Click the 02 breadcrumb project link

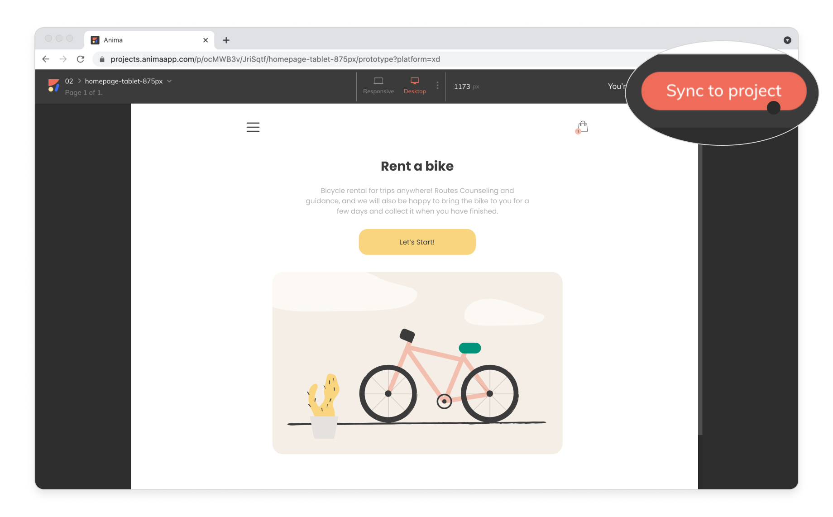point(69,81)
